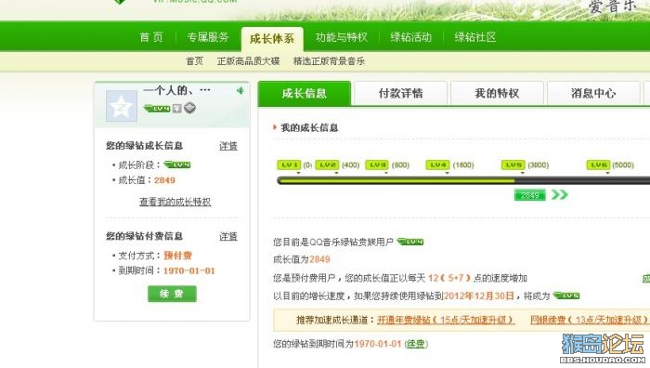Click the LV4 green diamond badge under username
This screenshot has height=368, width=650.
[157, 109]
